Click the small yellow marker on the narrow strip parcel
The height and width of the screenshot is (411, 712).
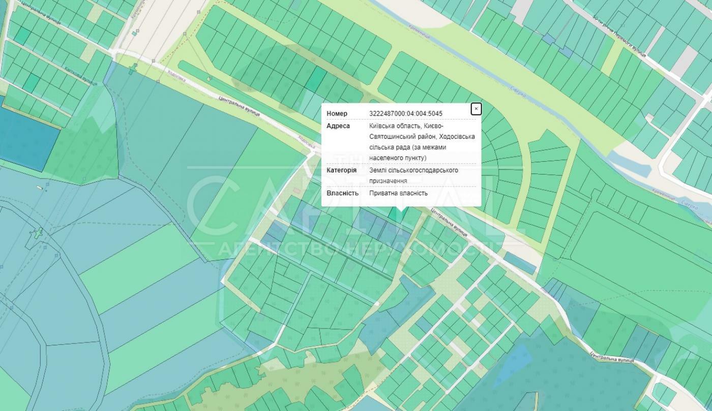pos(209,79)
